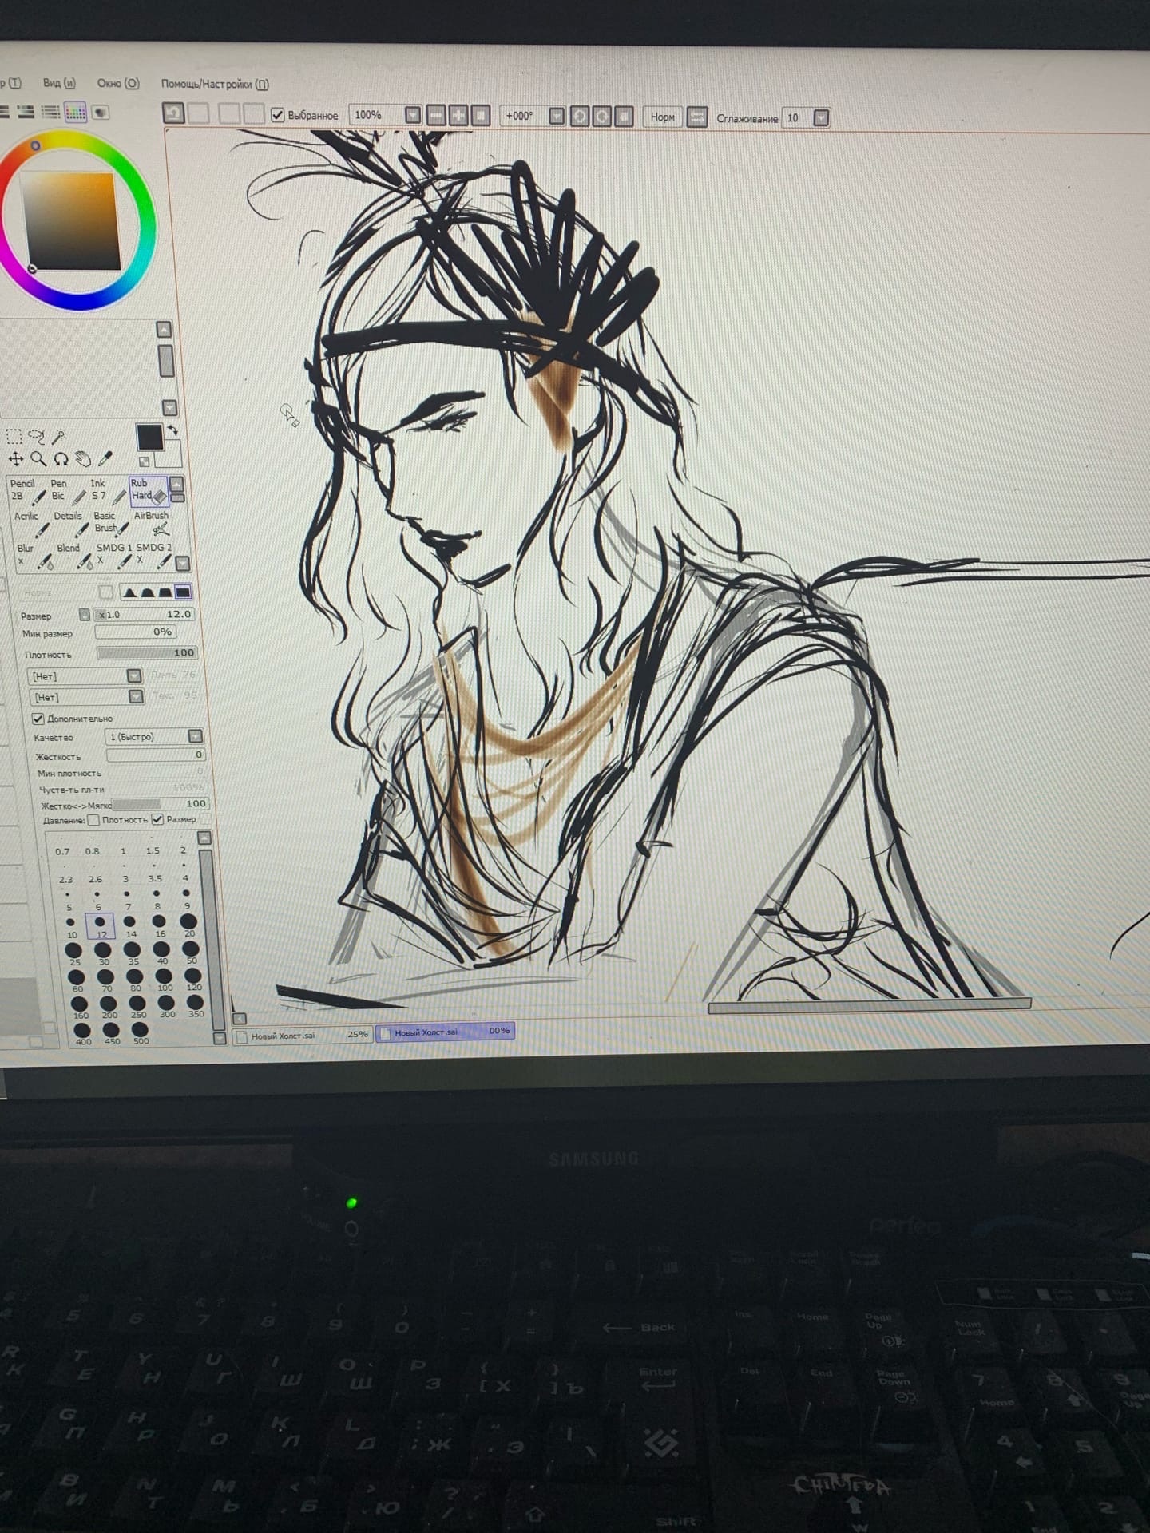Open the Помощь/Настройки menu

click(215, 84)
